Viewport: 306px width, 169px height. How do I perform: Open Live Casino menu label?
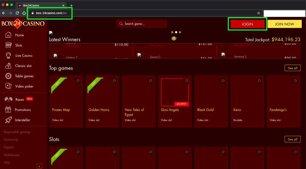pyautogui.click(x=24, y=56)
